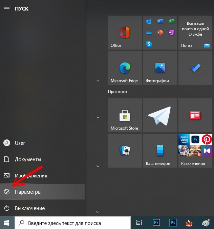Expand the chevron left of the Solitaire tile
Image resolution: width=214 pixels, height=229 pixels.
coord(98,166)
